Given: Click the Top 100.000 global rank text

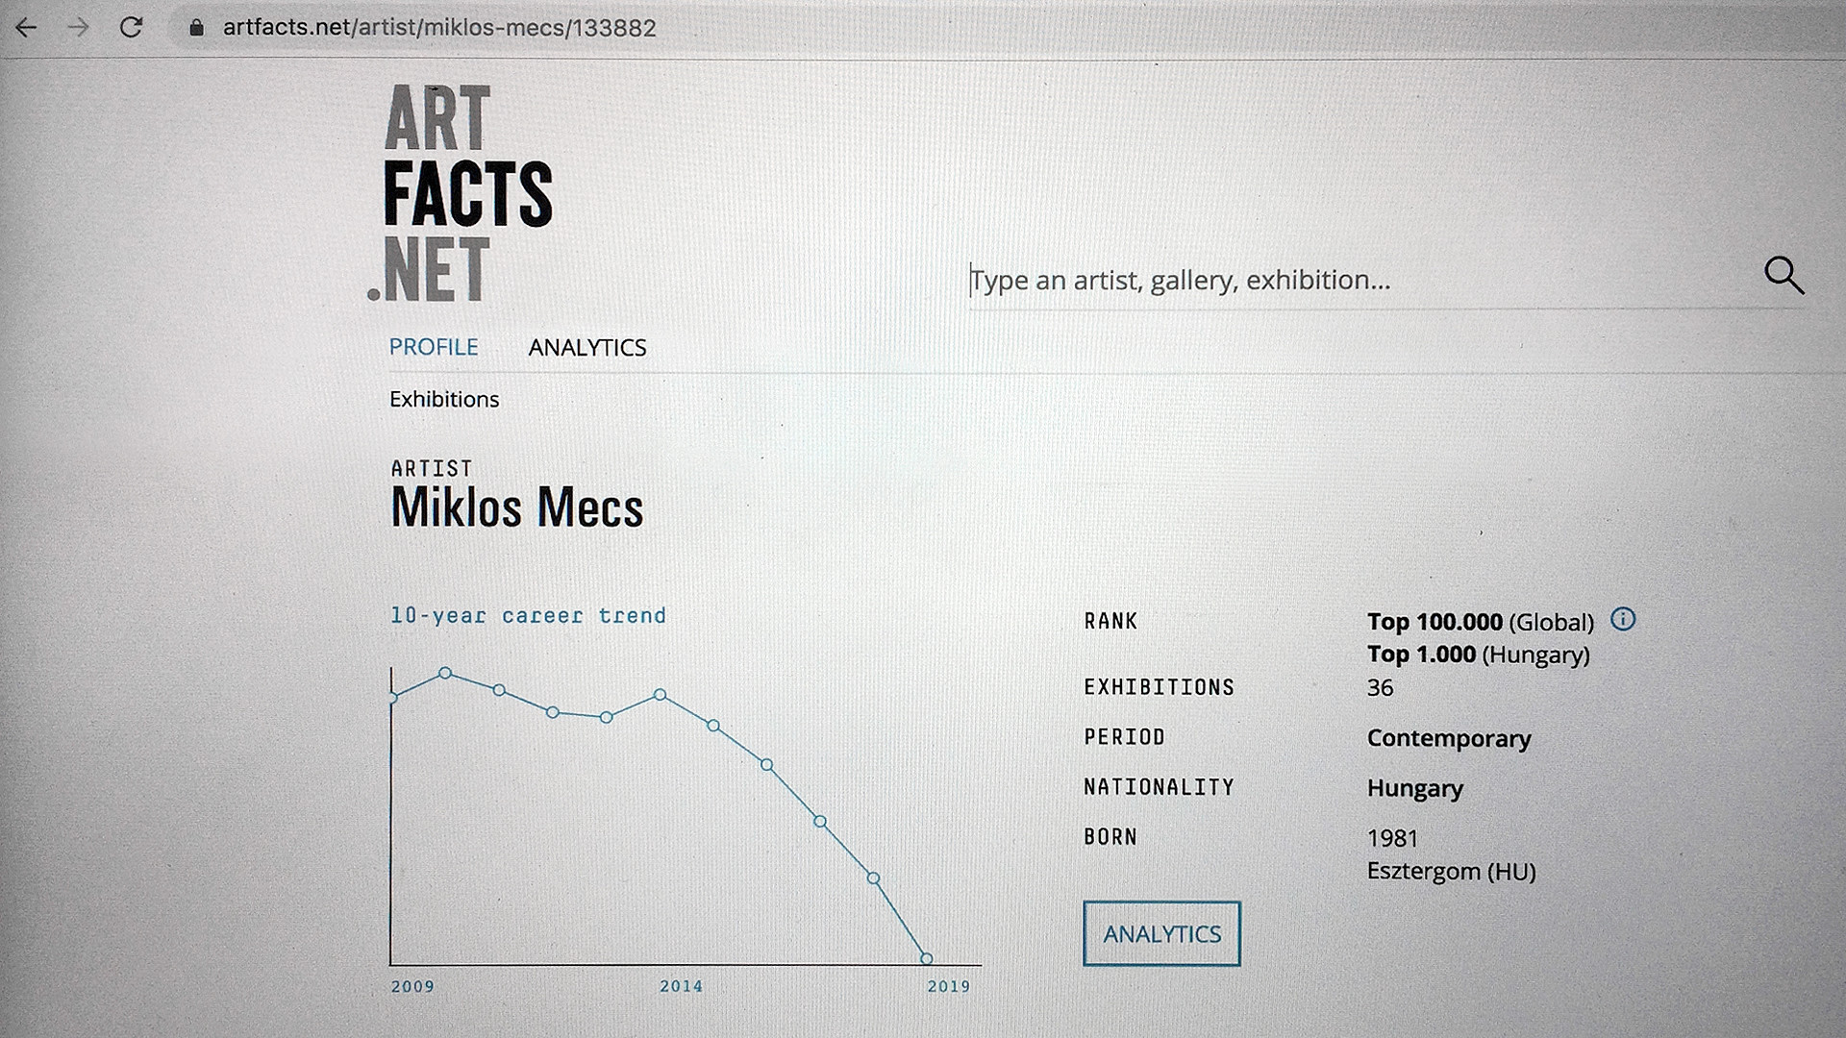Looking at the screenshot, I should [1434, 622].
